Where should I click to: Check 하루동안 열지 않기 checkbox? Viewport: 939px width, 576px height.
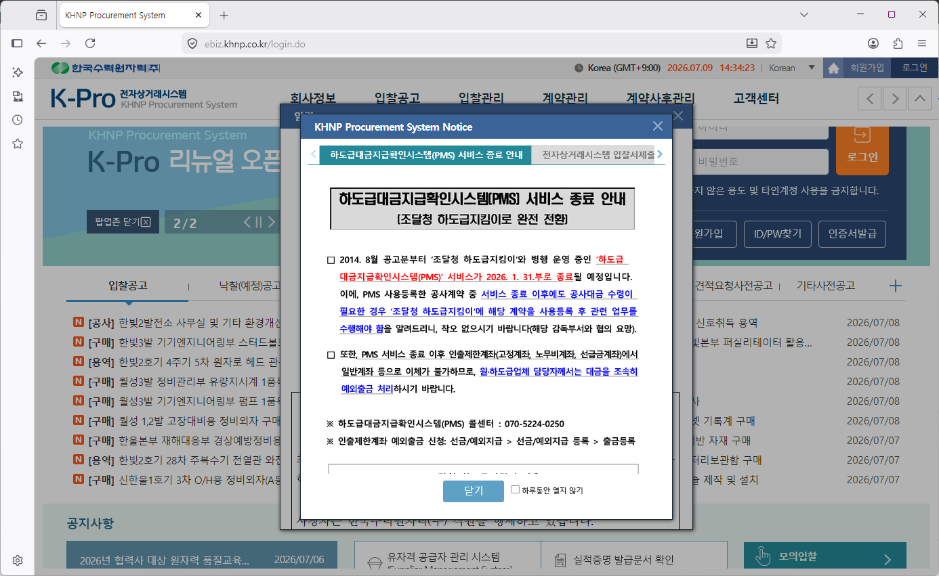[x=515, y=489]
